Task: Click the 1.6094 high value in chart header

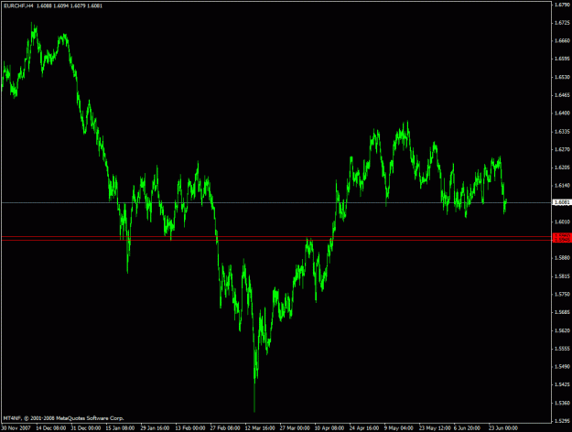Action: tap(61, 5)
